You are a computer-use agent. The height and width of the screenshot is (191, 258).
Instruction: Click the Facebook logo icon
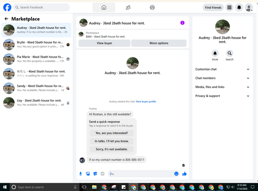pos(7,7)
